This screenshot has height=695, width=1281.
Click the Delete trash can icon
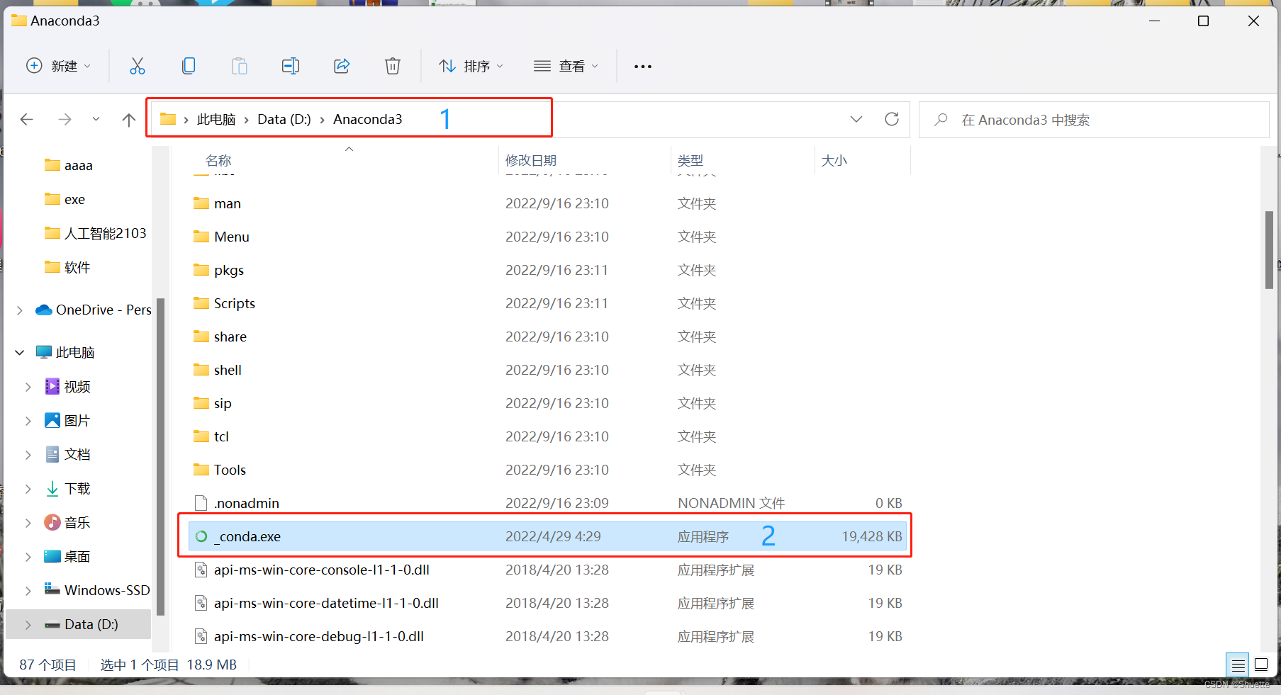[x=393, y=66]
